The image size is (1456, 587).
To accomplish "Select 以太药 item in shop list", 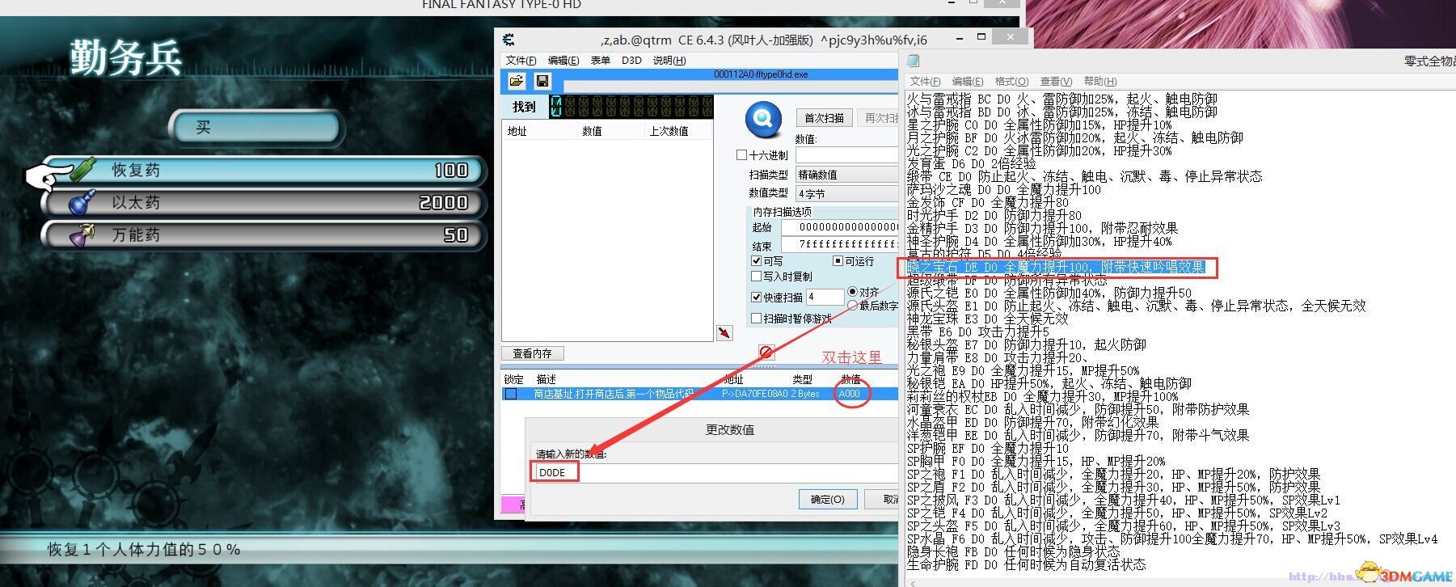I will [x=265, y=202].
